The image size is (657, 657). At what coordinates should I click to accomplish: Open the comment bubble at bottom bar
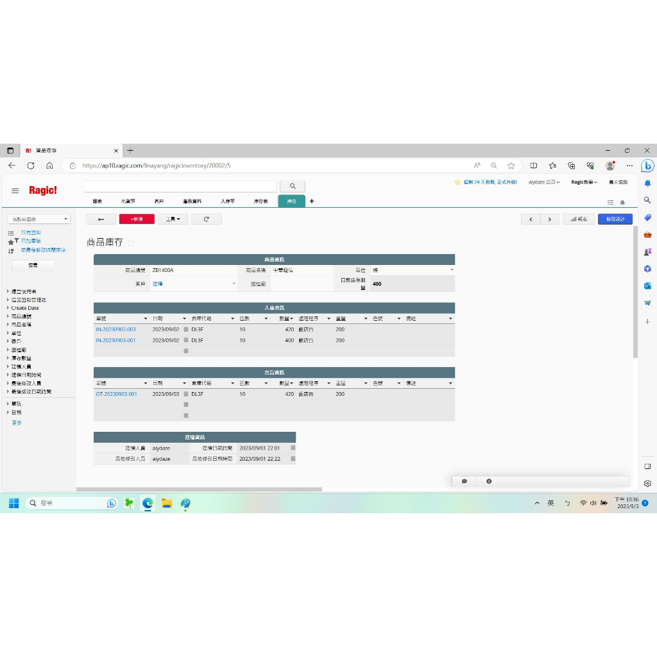point(465,481)
